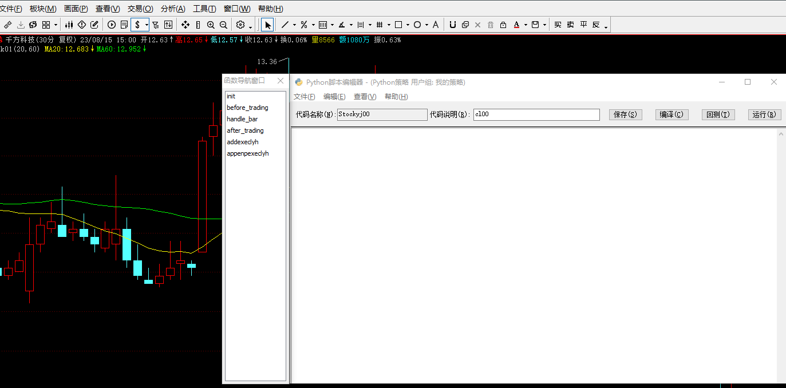The image size is (786, 388).
Task: Expand the font color dropdown arrow
Action: point(526,25)
